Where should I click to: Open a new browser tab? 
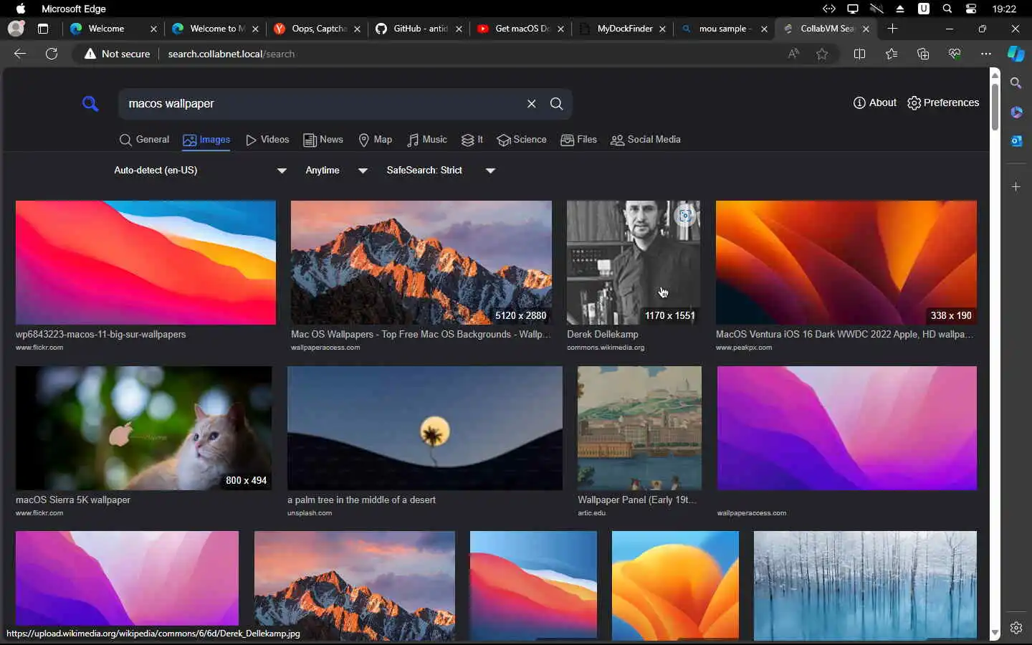tap(892, 29)
